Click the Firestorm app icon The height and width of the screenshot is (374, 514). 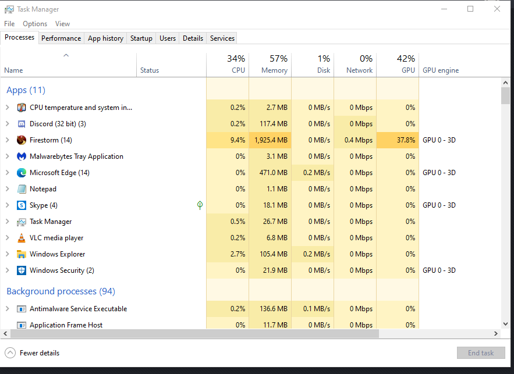click(x=22, y=140)
